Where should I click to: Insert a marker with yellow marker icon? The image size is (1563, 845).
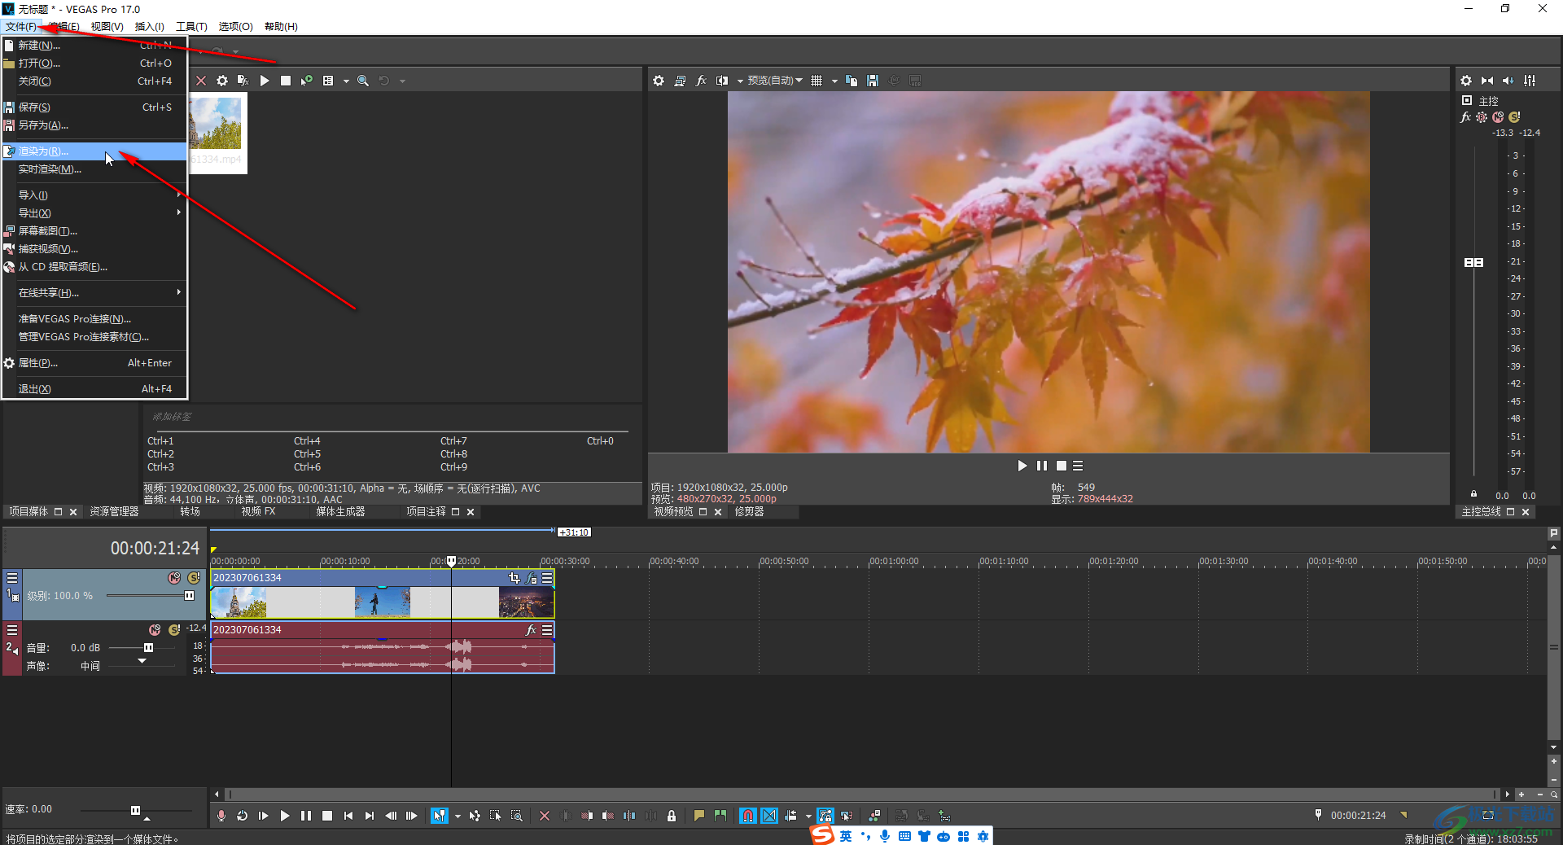[x=699, y=816]
